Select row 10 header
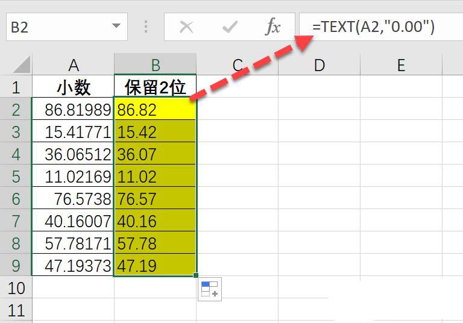Viewport: 463px width, 323px height. [16, 288]
